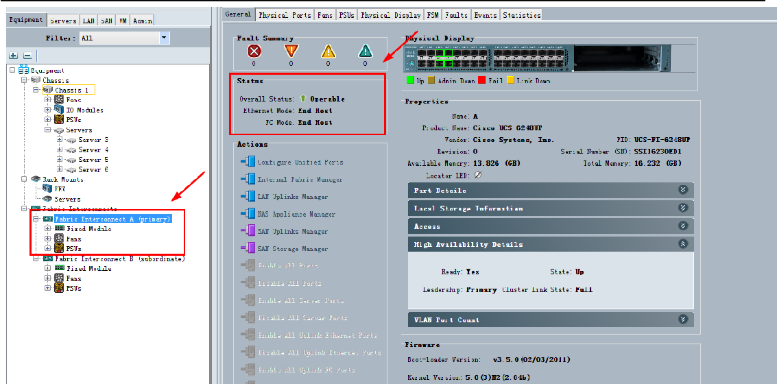
Task: Click the critical faults red icon
Action: click(x=254, y=51)
